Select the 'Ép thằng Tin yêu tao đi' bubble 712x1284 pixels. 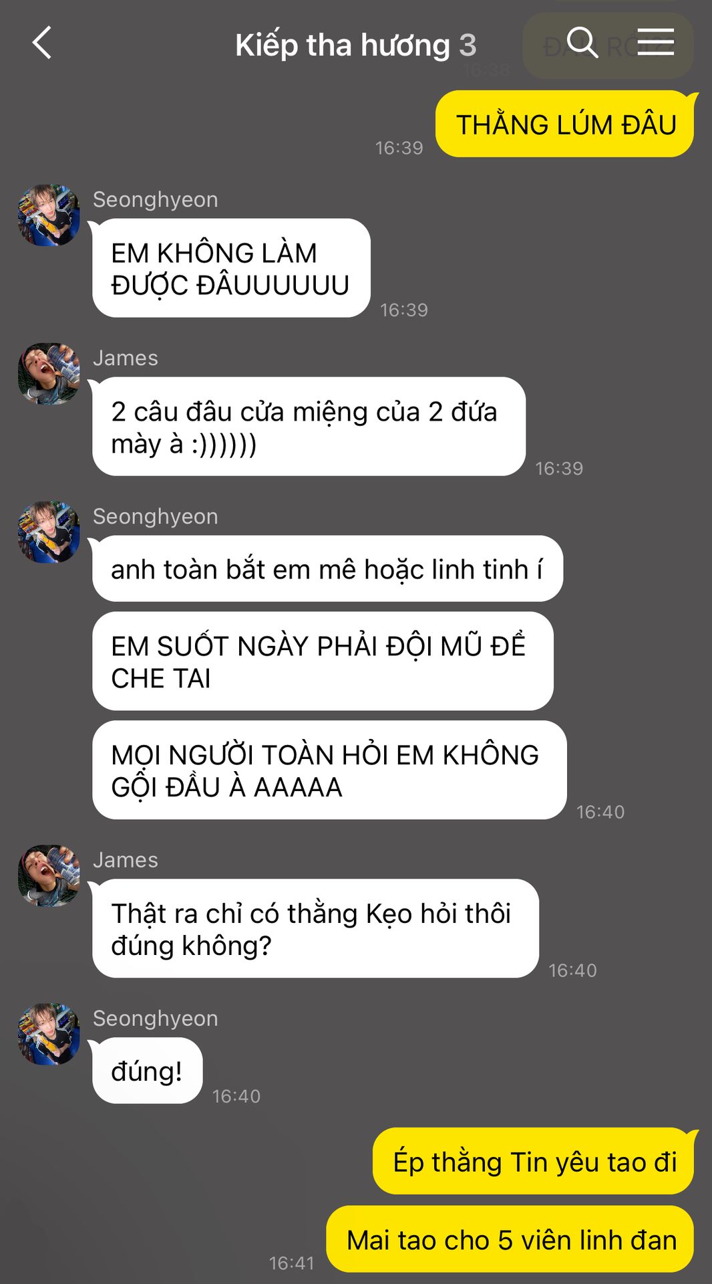[x=533, y=1162]
